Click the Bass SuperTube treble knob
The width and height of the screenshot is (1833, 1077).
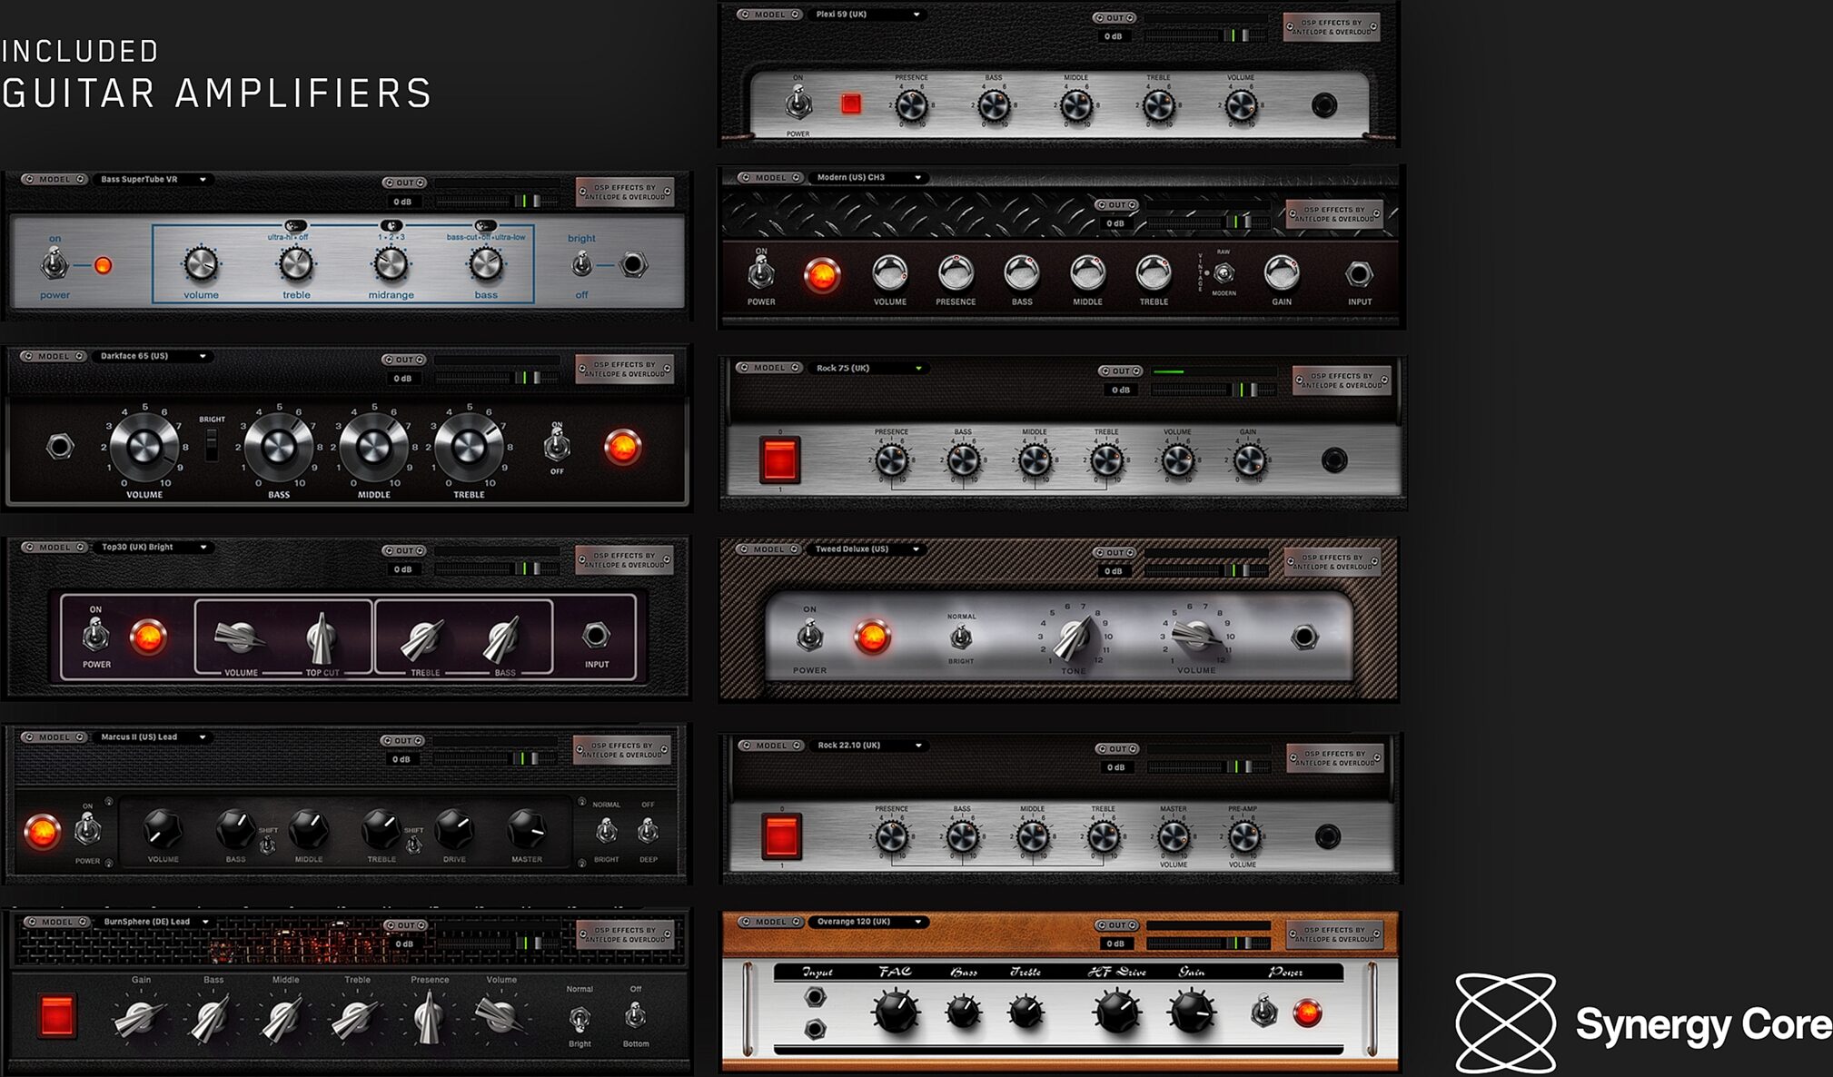[296, 264]
